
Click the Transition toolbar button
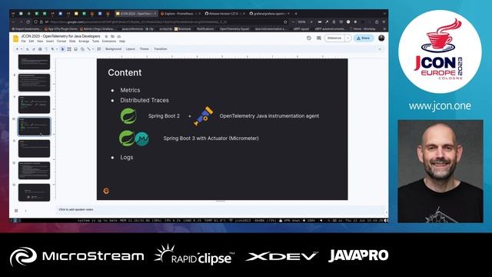161,49
